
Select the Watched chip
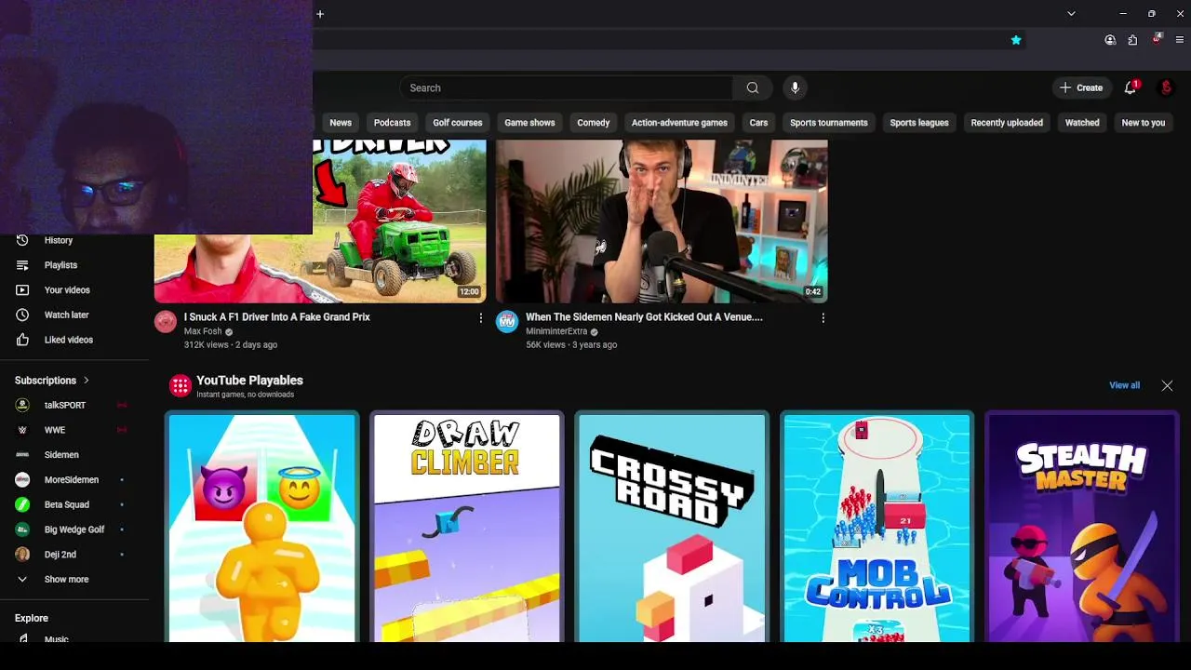[x=1082, y=123]
